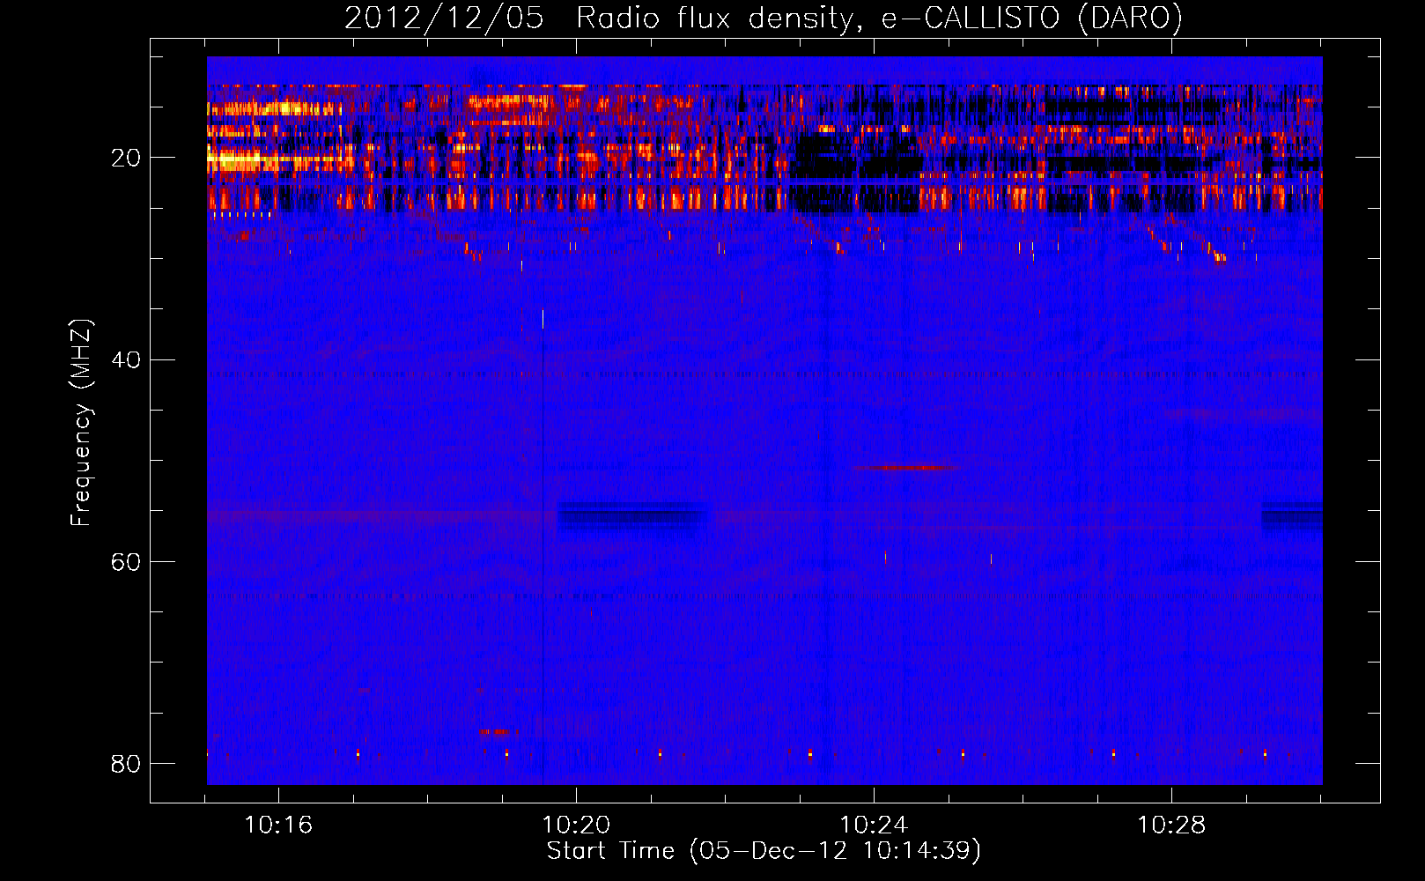The height and width of the screenshot is (881, 1425).
Task: Click the 60 MHz frequency tick label
Action: tap(126, 562)
